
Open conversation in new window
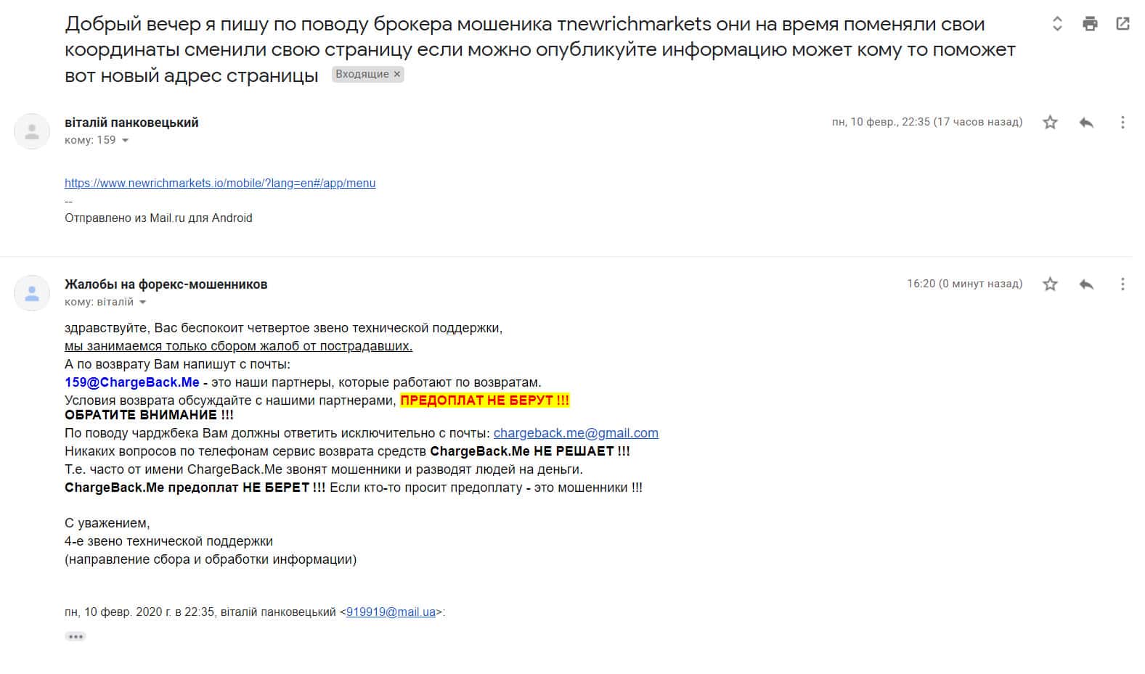point(1122,24)
